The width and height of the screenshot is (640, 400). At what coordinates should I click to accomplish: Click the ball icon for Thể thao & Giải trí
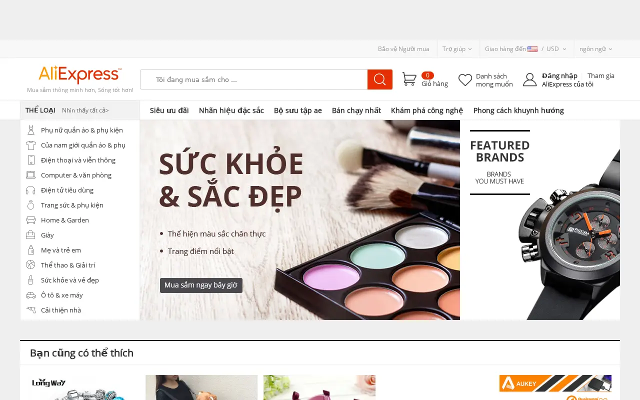(x=31, y=265)
